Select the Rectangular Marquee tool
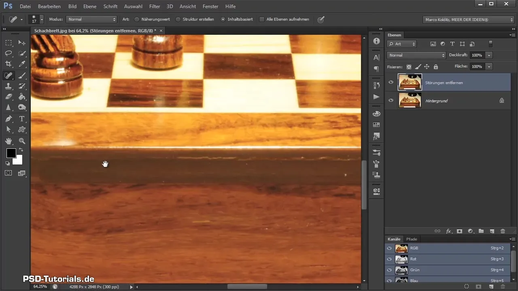 [x=8, y=42]
